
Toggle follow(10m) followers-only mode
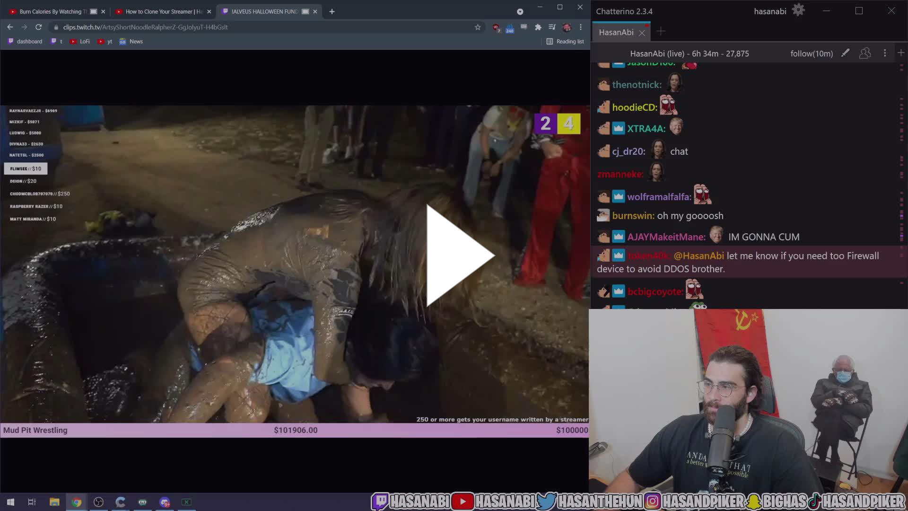812,53
